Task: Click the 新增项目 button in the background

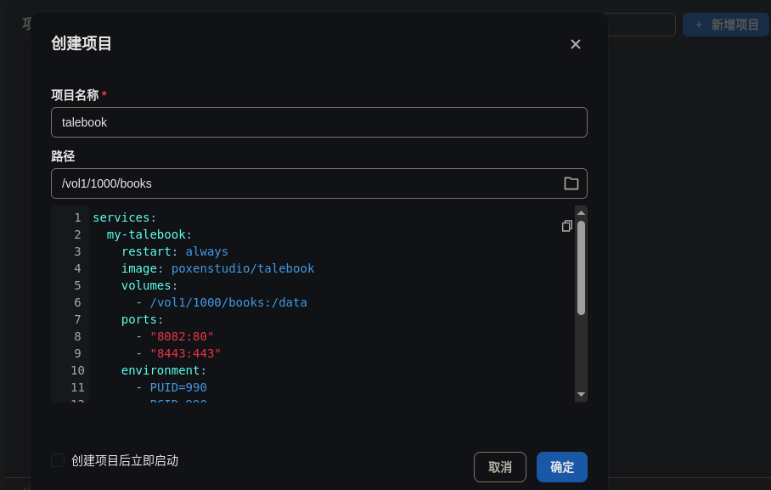Action: 726,25
